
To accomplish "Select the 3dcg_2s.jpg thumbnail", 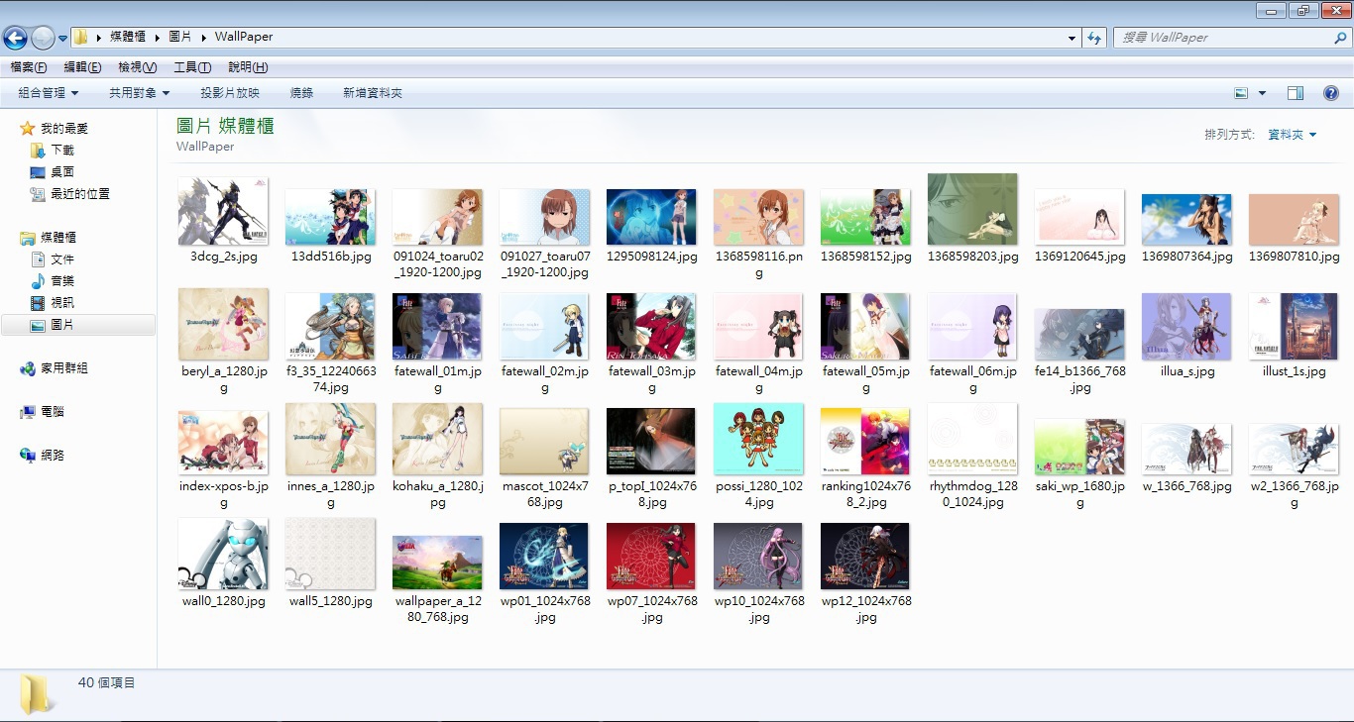I will (x=223, y=211).
